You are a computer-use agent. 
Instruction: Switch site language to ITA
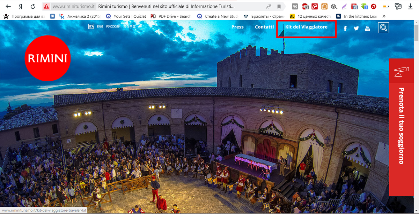(91, 26)
